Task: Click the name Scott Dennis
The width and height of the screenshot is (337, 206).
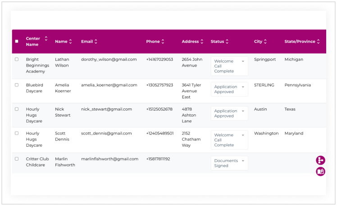Action: [x=62, y=136]
